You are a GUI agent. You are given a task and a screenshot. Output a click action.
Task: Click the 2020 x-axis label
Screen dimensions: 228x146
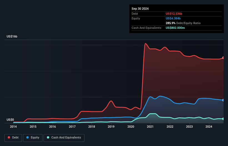tap(131, 127)
